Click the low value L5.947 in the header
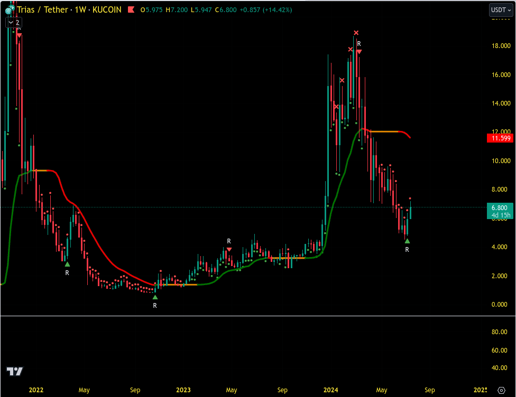The image size is (516, 397). (201, 10)
